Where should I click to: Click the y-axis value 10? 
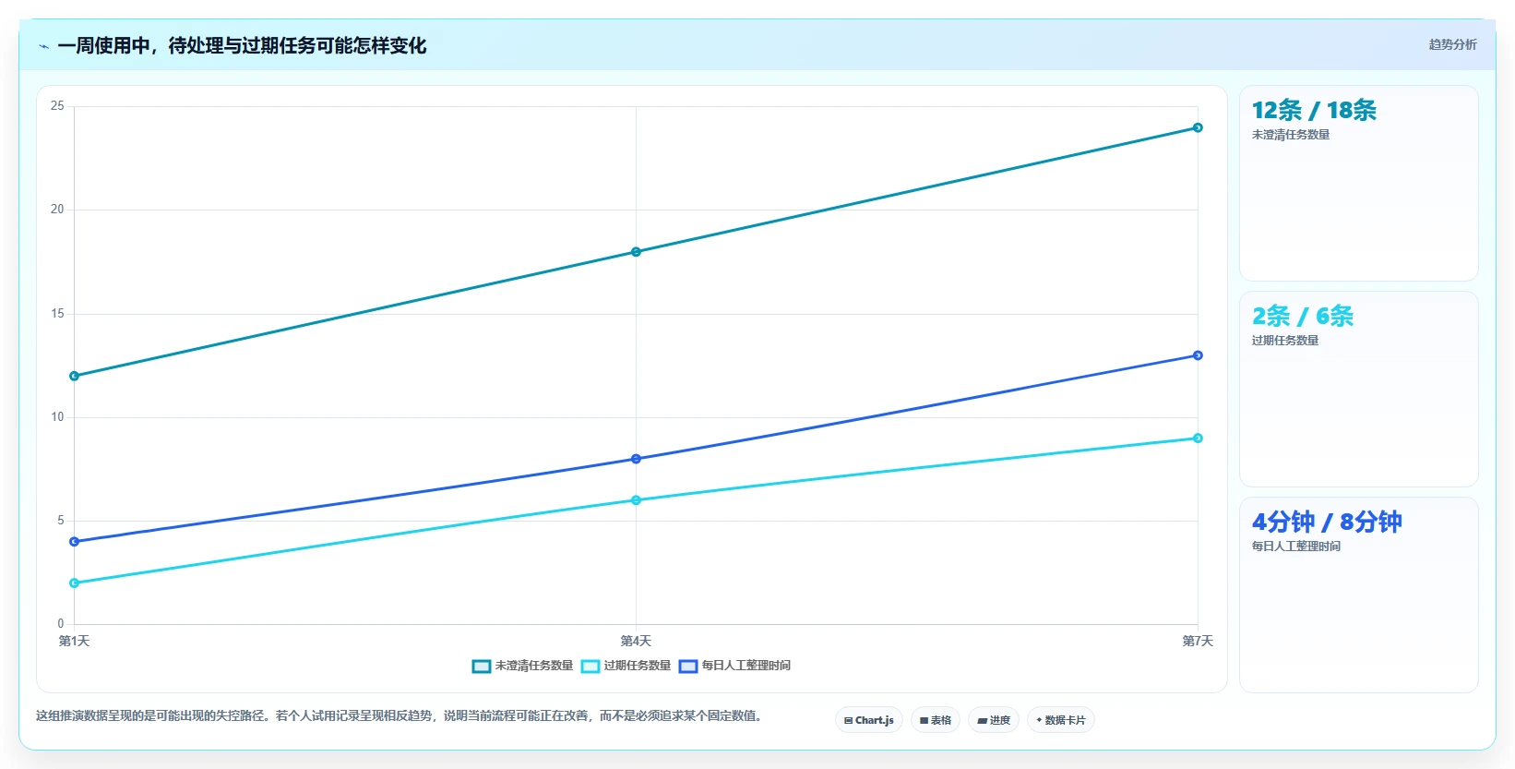click(57, 417)
